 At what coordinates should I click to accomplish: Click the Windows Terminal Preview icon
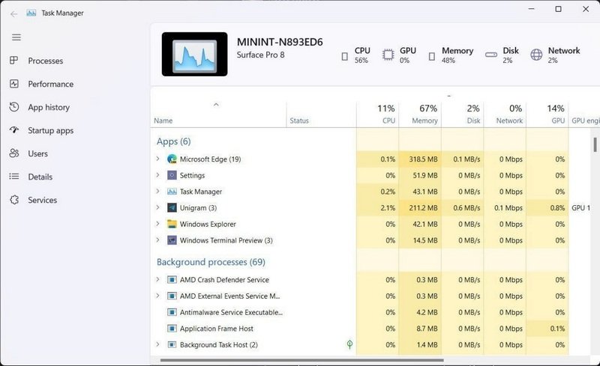tap(172, 240)
